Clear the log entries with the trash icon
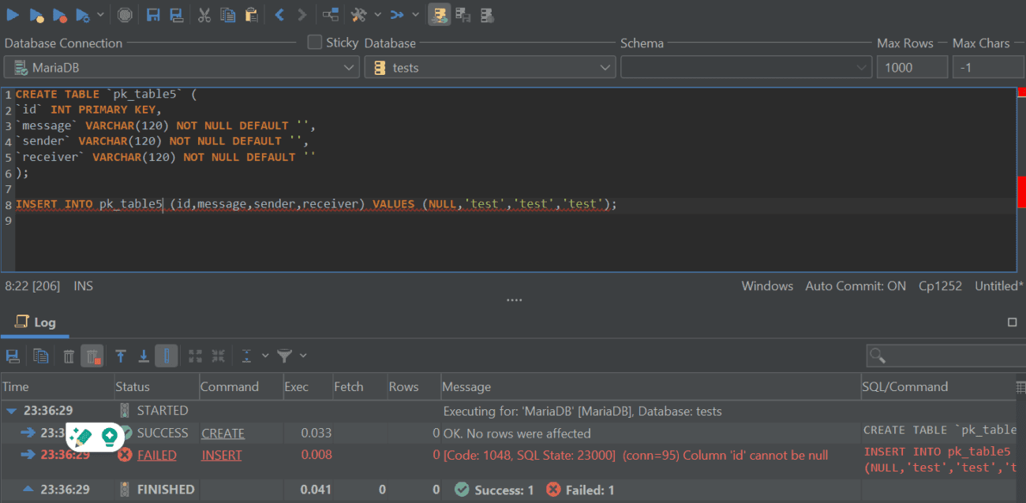The width and height of the screenshot is (1026, 503). click(69, 356)
